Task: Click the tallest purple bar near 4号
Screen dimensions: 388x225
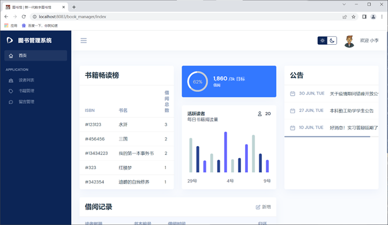Action: click(x=225, y=152)
